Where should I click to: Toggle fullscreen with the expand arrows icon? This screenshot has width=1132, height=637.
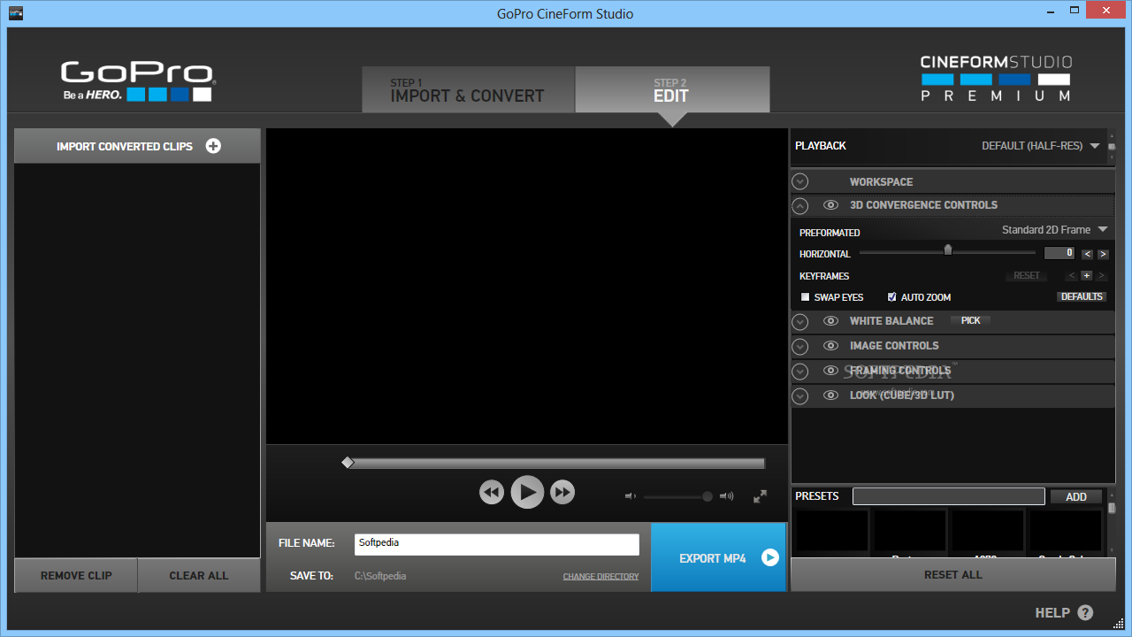click(x=760, y=496)
